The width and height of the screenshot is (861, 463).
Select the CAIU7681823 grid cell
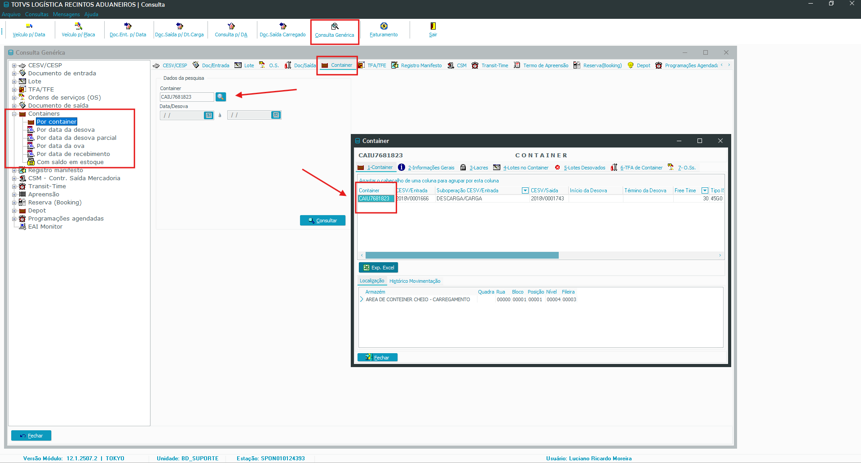click(376, 199)
